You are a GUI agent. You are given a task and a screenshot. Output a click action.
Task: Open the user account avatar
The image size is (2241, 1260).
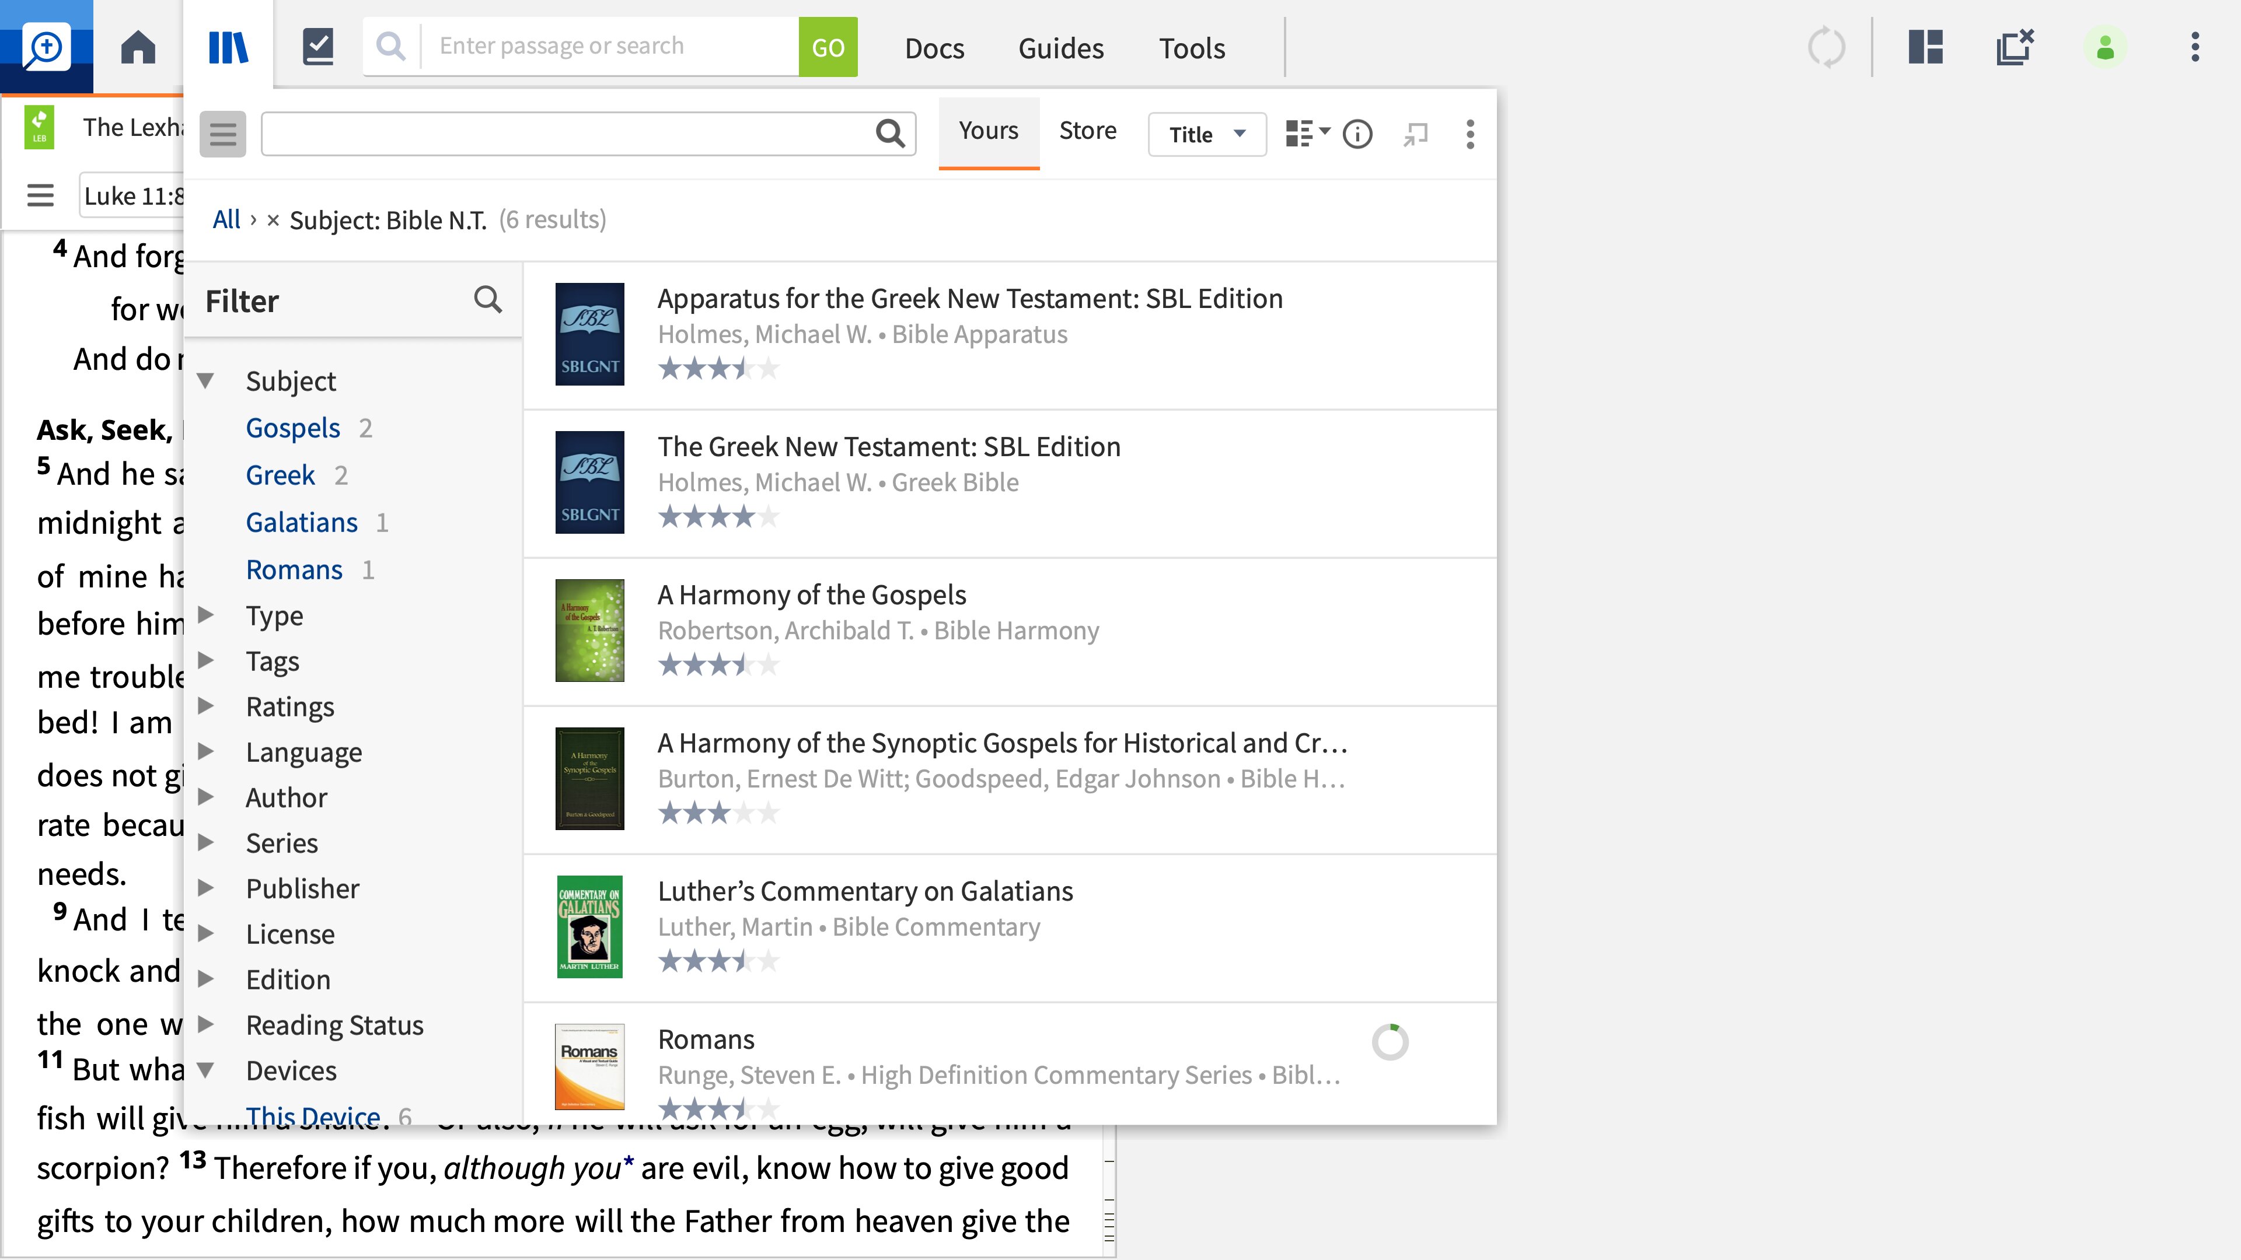tap(2104, 47)
